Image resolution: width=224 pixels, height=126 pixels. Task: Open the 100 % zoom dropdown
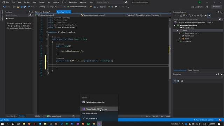[x=39, y=116]
